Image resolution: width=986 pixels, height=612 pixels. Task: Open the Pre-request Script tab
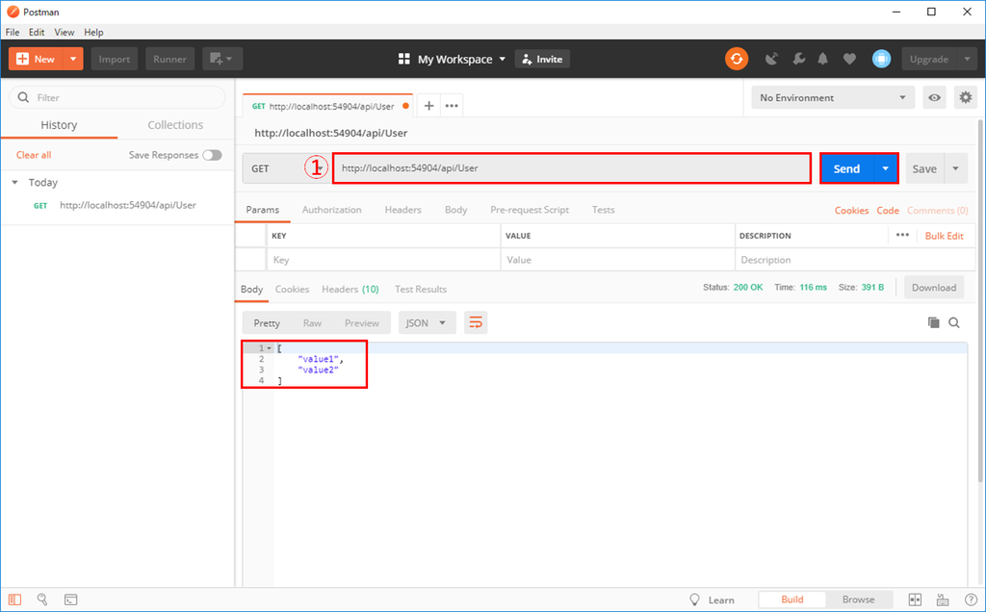pos(530,210)
